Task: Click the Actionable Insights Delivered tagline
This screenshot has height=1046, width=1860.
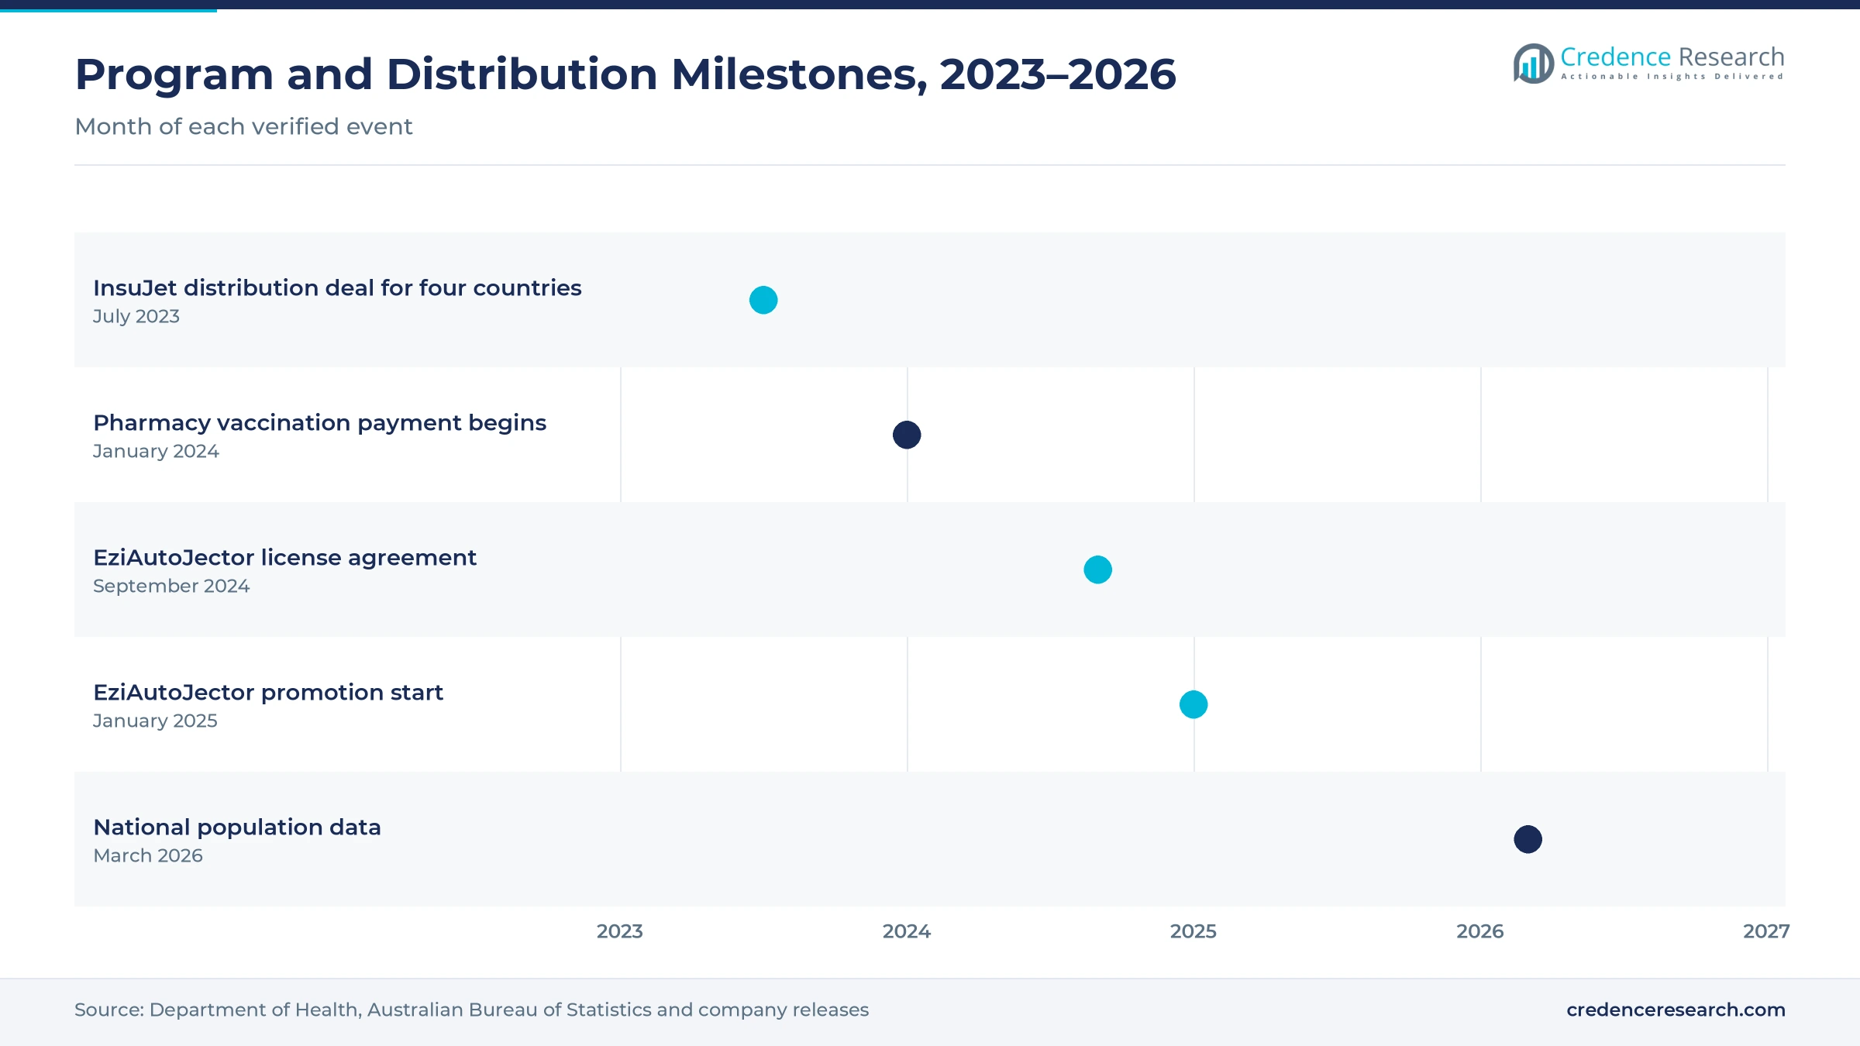Action: [x=1672, y=77]
